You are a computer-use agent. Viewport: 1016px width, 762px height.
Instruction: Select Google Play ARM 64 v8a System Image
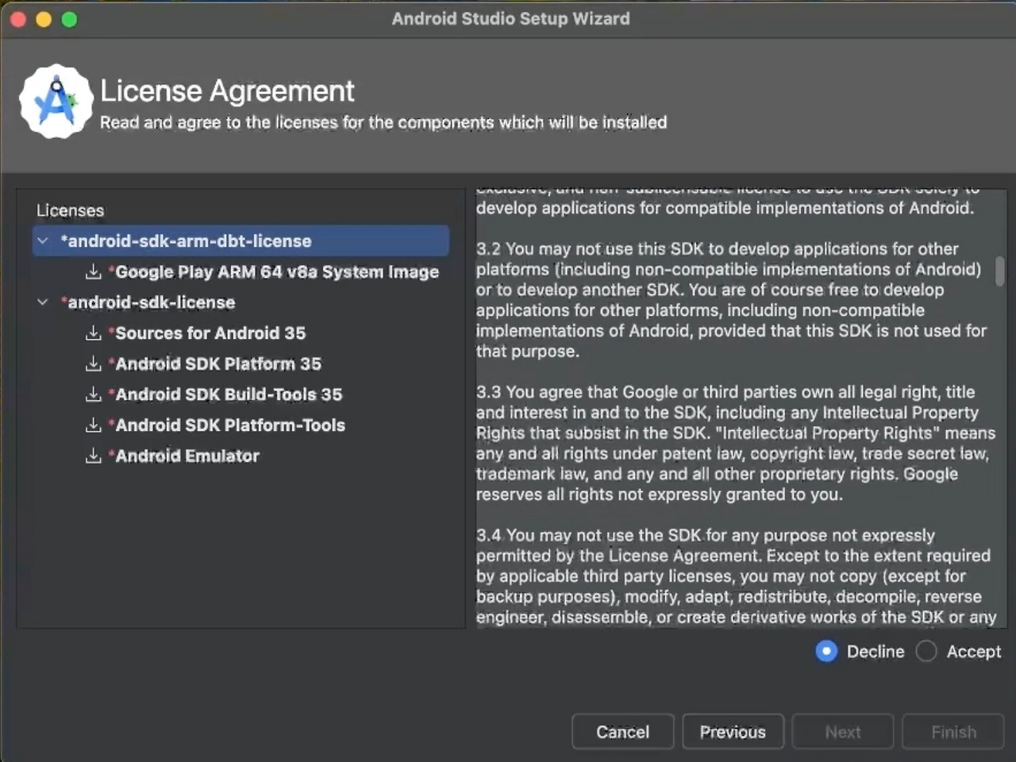(274, 271)
